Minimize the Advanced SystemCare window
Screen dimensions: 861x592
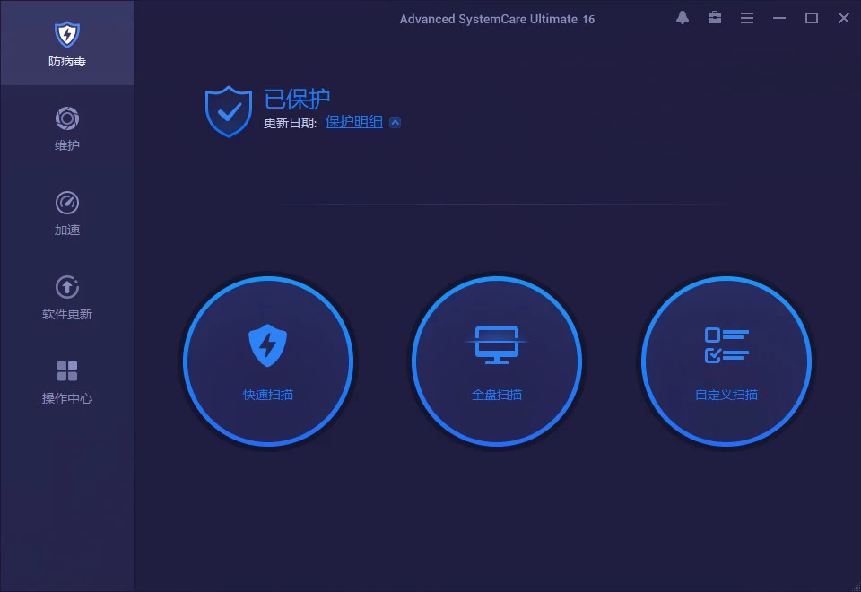[x=779, y=18]
